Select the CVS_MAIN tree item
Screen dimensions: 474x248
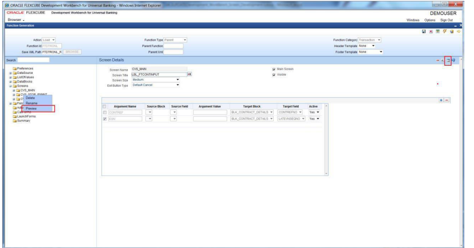27,90
